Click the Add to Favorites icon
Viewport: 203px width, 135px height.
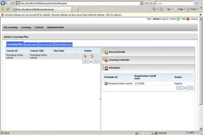point(8,9)
